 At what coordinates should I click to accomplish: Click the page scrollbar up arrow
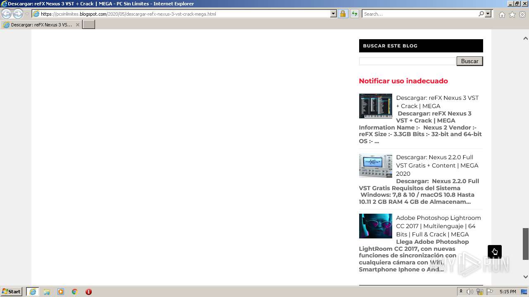pyautogui.click(x=525, y=38)
